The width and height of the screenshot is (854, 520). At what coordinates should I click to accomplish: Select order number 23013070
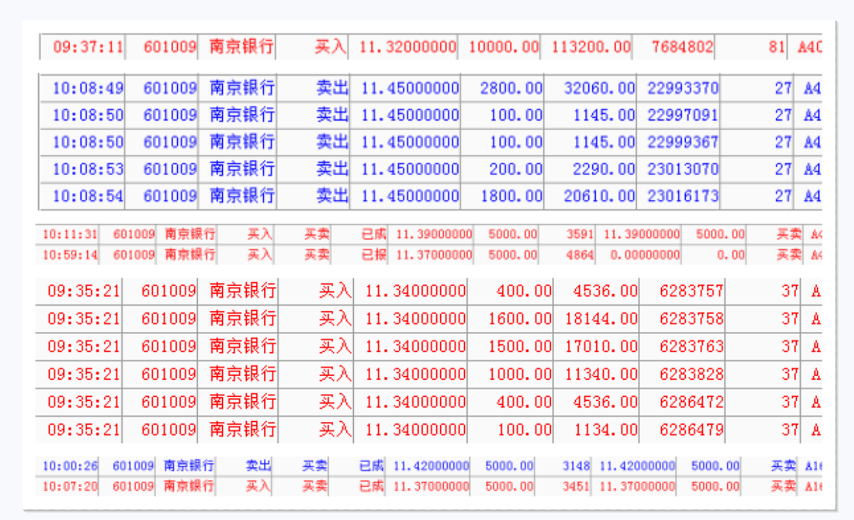tap(683, 169)
